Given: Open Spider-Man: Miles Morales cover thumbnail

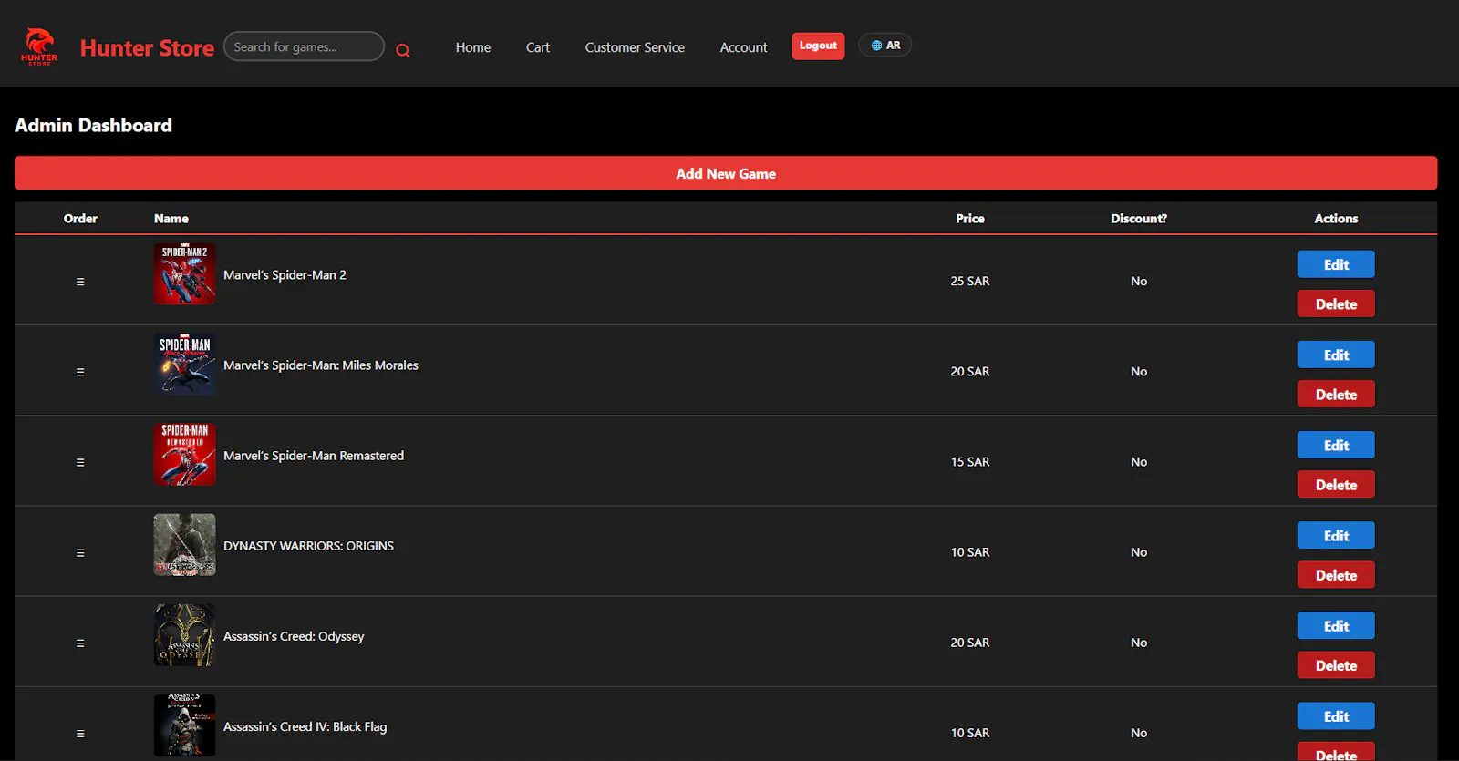Looking at the screenshot, I should 185,364.
